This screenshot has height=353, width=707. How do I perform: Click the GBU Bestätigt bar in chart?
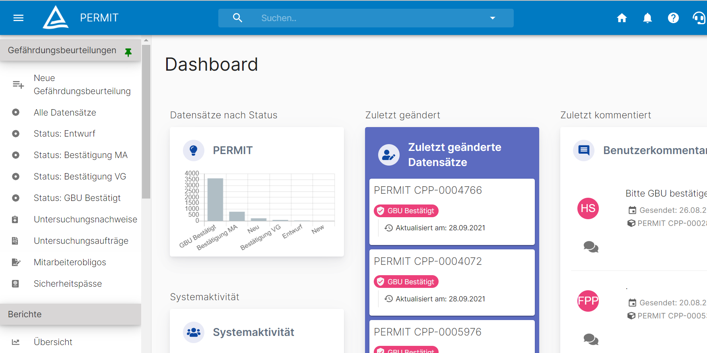pyautogui.click(x=215, y=200)
